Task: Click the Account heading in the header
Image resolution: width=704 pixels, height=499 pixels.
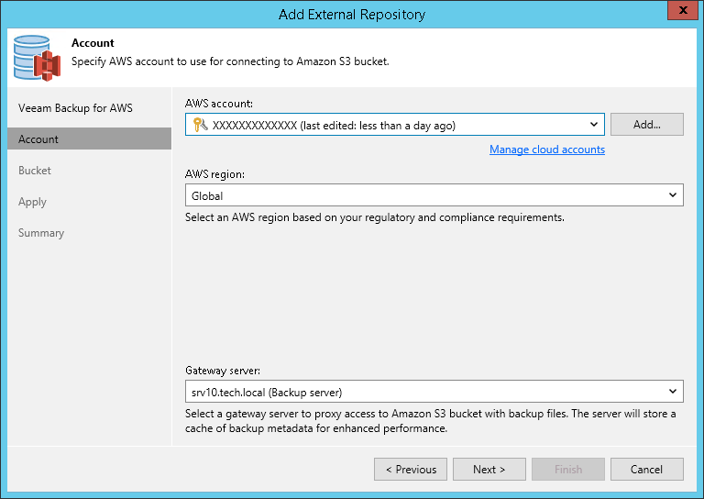Action: 93,43
